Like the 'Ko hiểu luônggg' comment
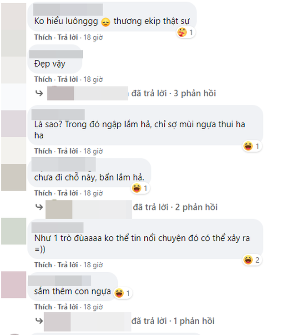The width and height of the screenshot is (282, 335). click(43, 37)
